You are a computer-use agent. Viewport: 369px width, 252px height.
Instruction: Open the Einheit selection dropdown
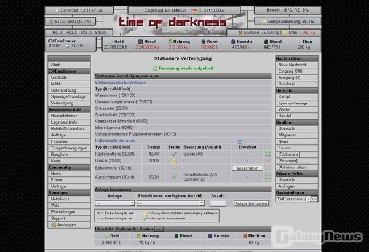[x=170, y=203]
